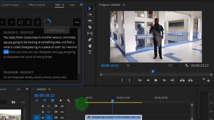This screenshot has height=120, width=214.
Task: Toggle Linked Selection in timeline
Action: click(x=52, y=101)
